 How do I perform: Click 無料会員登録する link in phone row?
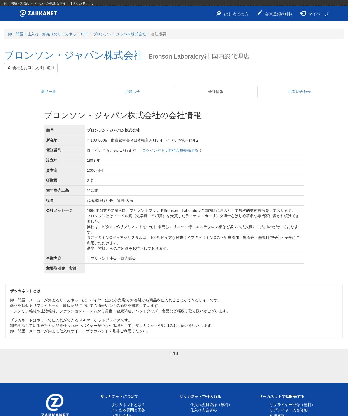click(x=183, y=150)
